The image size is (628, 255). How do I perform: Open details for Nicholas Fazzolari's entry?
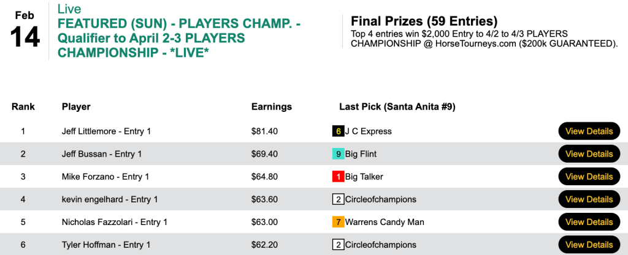tap(589, 222)
